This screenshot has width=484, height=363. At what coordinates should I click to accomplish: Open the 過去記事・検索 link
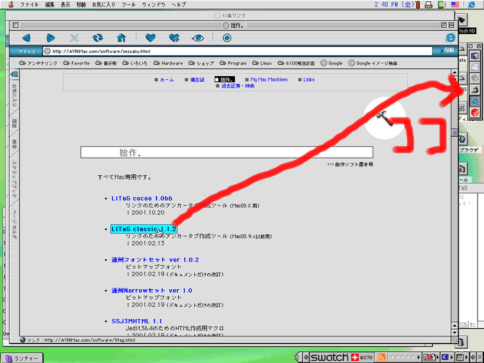coord(238,86)
